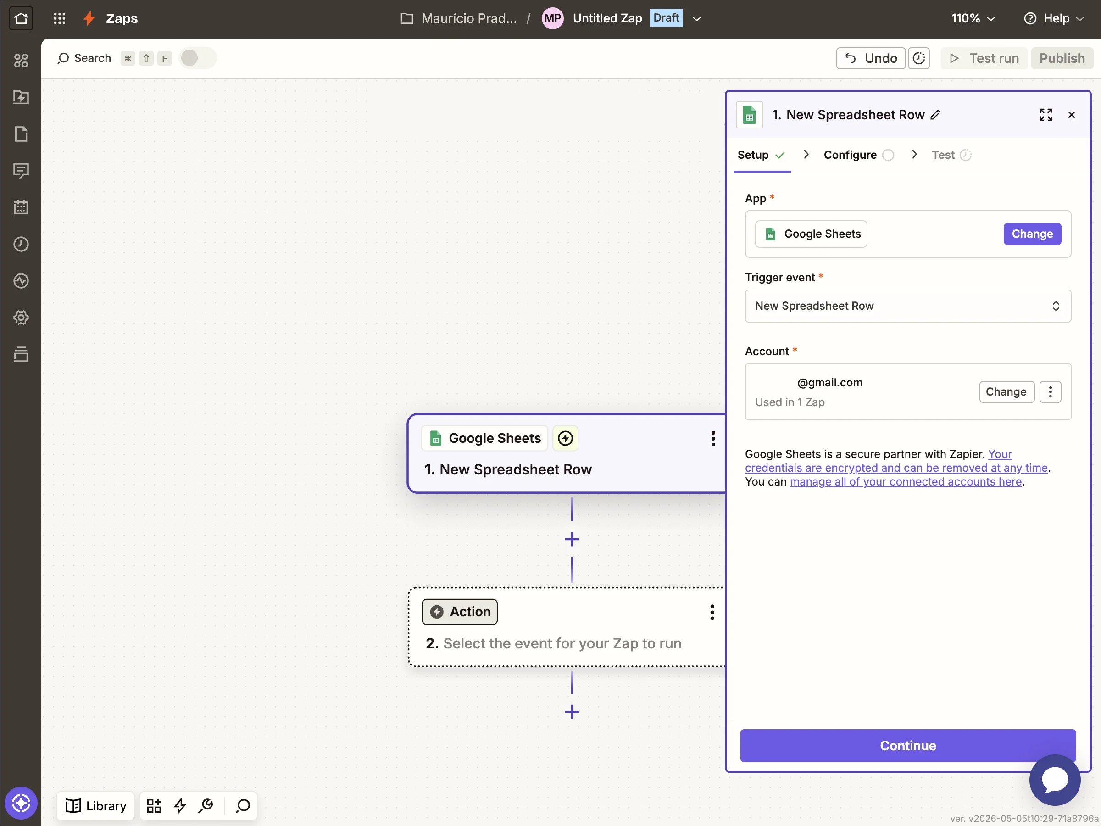Switch to the Configure tab
The height and width of the screenshot is (826, 1101).
pos(859,155)
